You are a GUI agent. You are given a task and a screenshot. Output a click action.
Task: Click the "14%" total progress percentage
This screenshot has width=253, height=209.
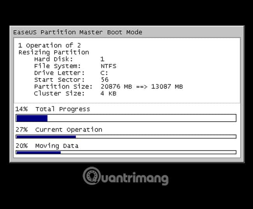(x=21, y=109)
